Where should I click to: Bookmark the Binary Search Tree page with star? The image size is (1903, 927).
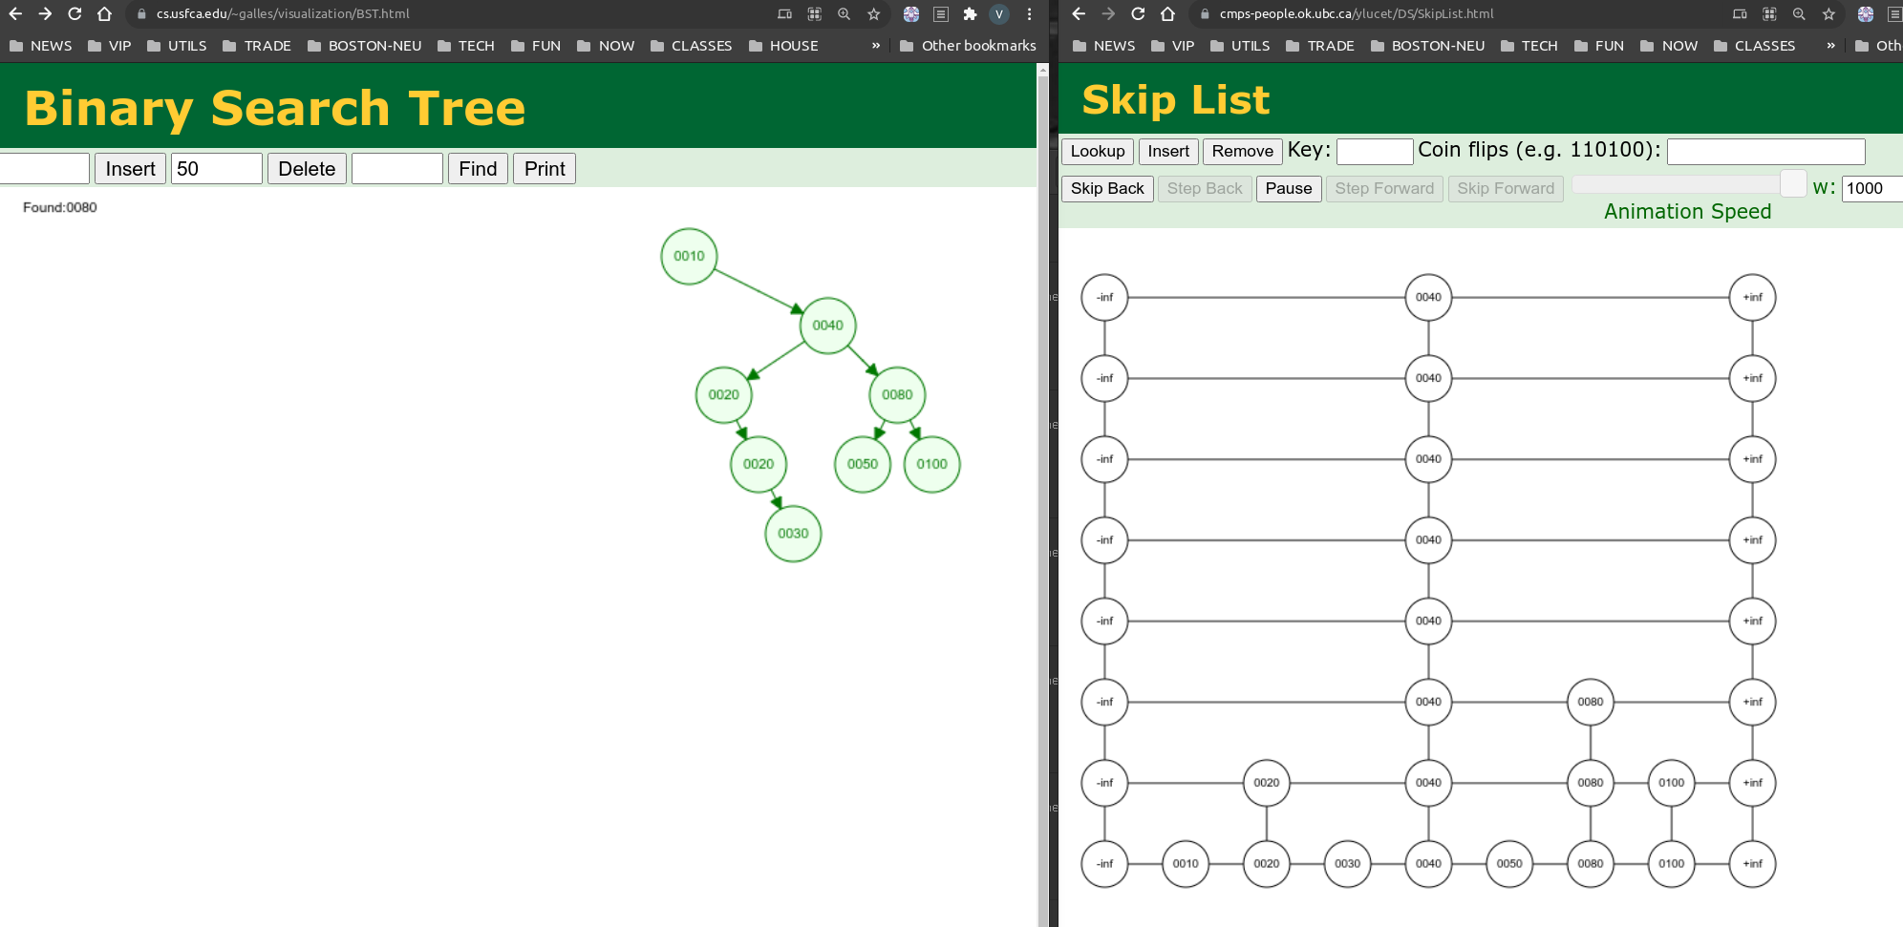point(873,14)
